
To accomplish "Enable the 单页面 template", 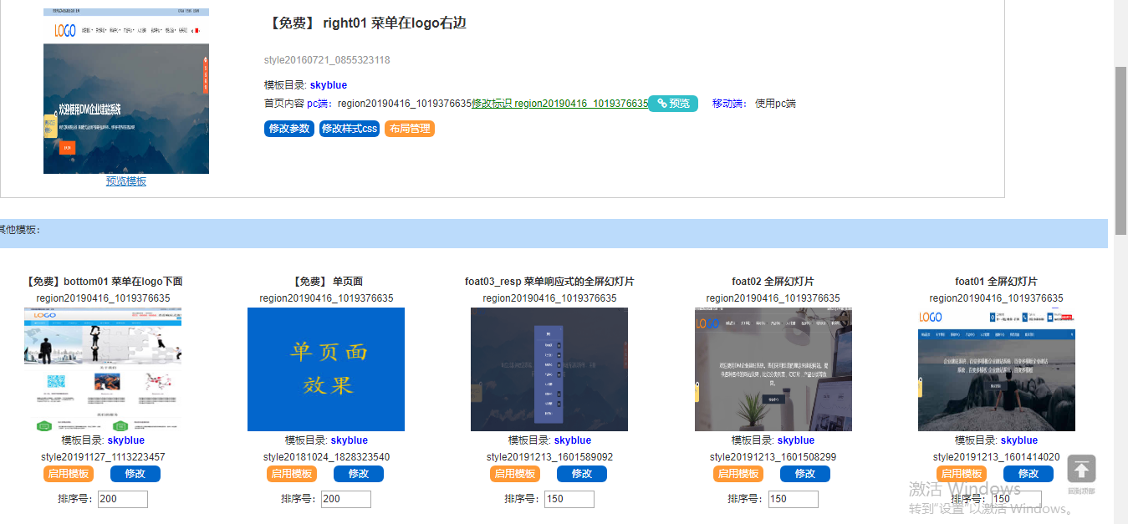I will [292, 474].
